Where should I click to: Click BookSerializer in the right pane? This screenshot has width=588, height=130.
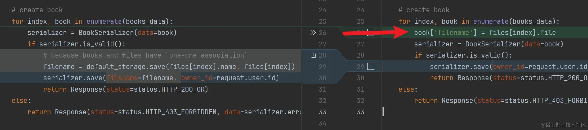click(x=493, y=44)
